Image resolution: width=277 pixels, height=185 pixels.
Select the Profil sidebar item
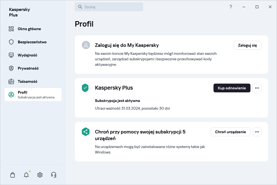point(33,95)
